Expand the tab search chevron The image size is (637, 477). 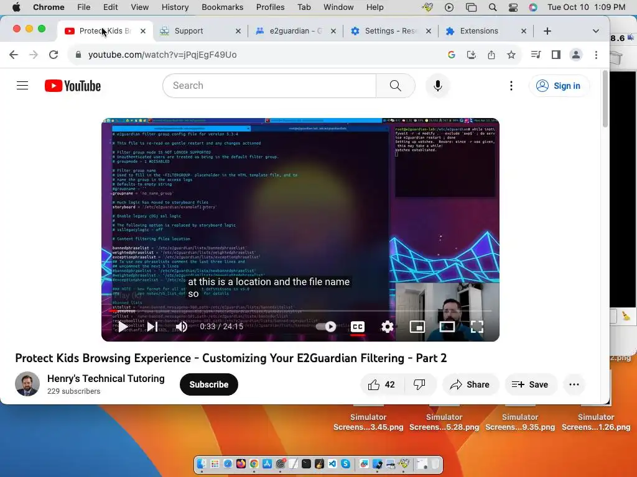595,31
